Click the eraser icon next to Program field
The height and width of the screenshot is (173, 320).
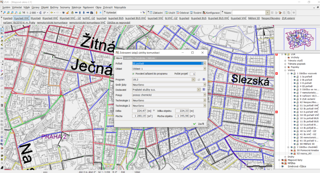click(x=199, y=79)
